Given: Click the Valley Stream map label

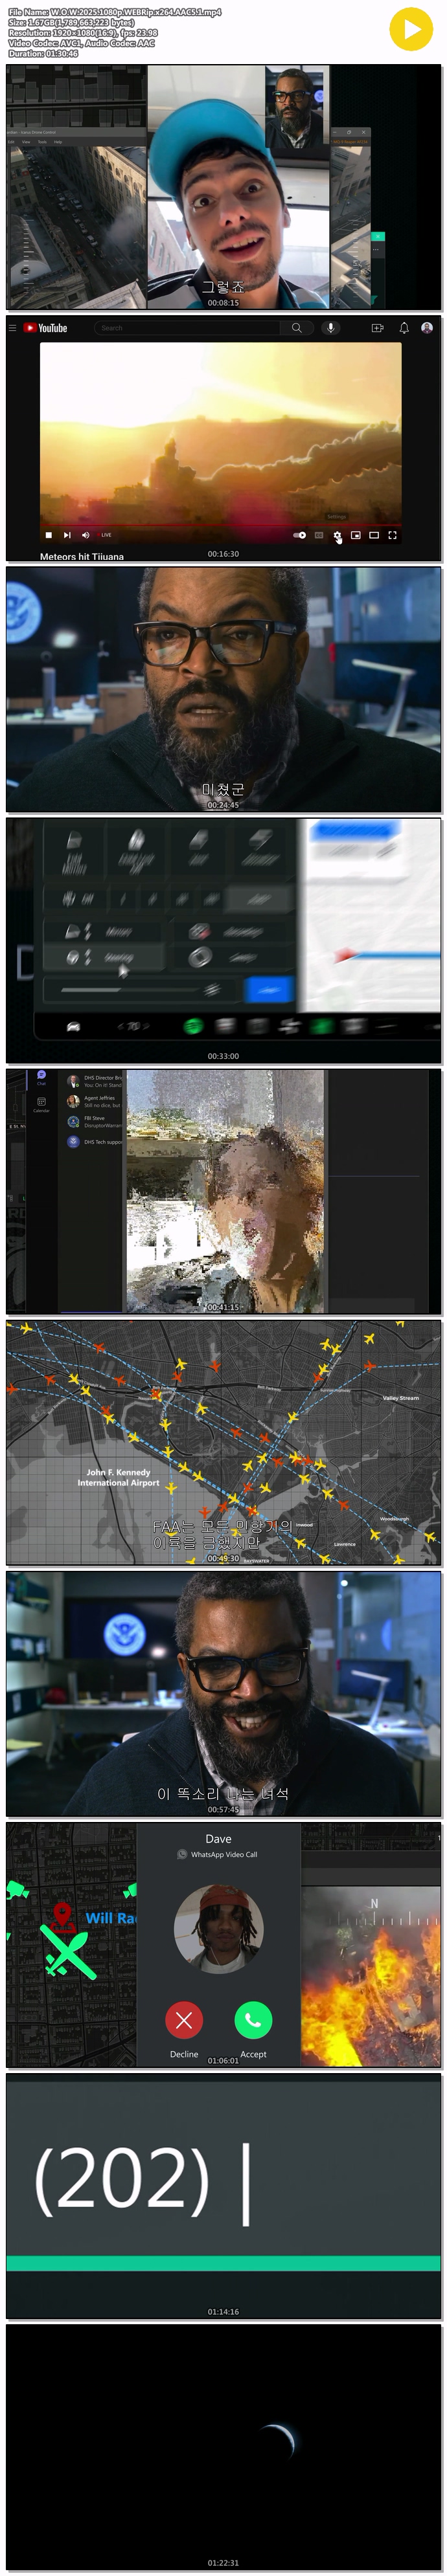Looking at the screenshot, I should pos(400,1397).
